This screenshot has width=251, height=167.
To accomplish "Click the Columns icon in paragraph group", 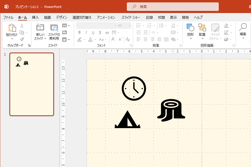I will point(153,32).
